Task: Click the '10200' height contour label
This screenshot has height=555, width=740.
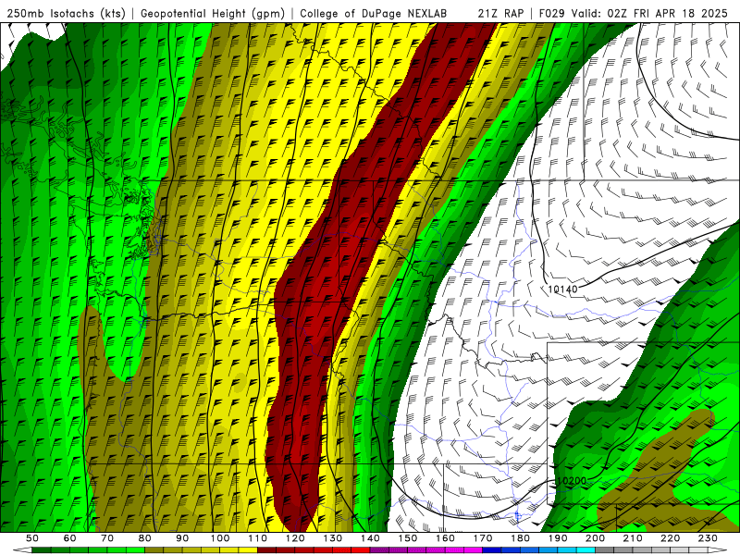Action: (572, 480)
